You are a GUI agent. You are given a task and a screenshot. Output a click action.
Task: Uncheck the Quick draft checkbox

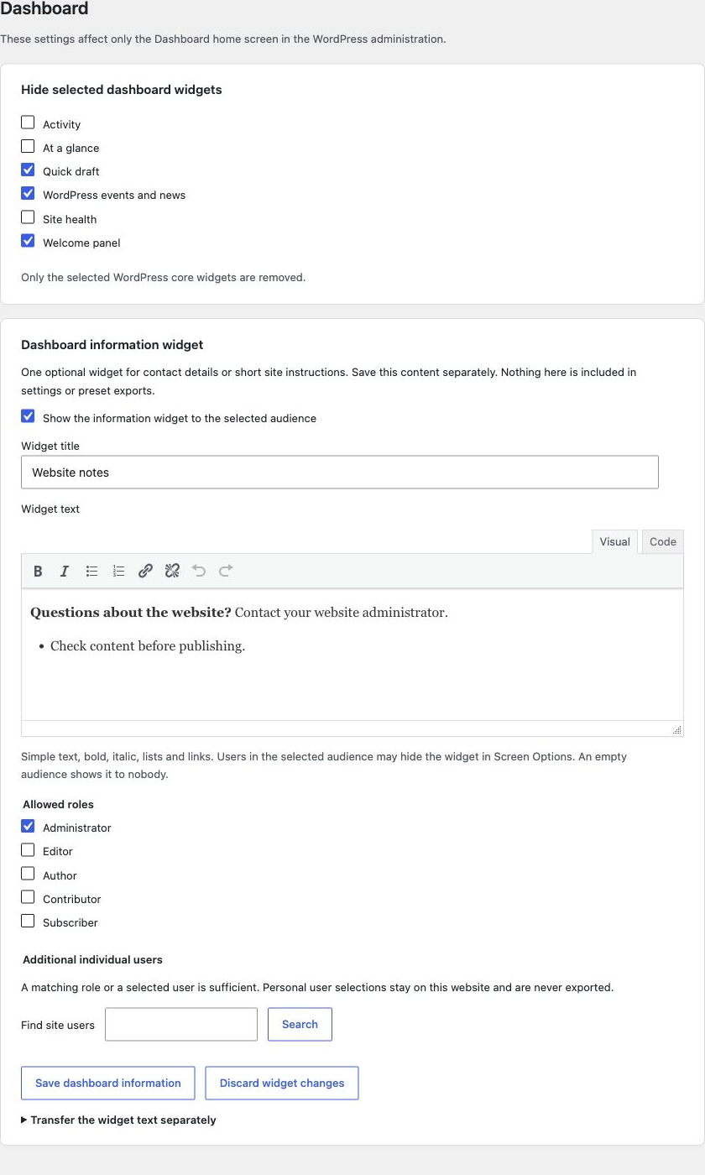tap(28, 170)
